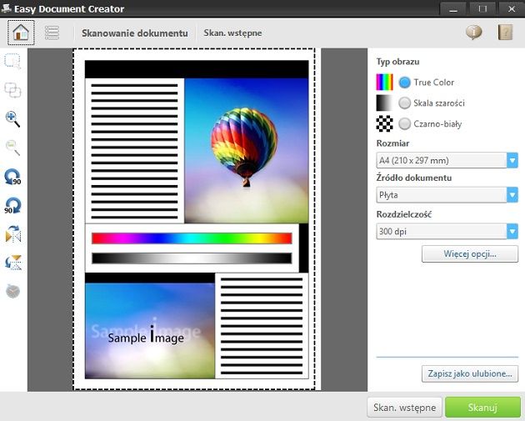This screenshot has height=421, width=525.
Task: Click the rainbow True Color icon
Action: coord(384,82)
